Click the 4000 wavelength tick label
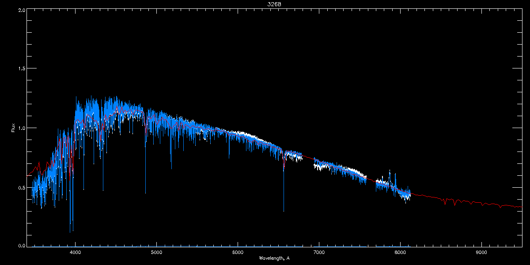The image size is (530, 265). point(75,252)
